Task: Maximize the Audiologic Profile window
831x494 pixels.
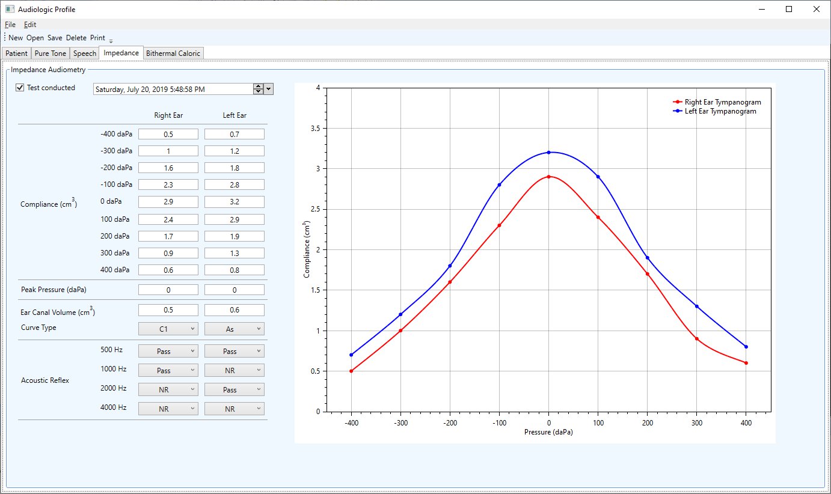Action: [x=789, y=9]
